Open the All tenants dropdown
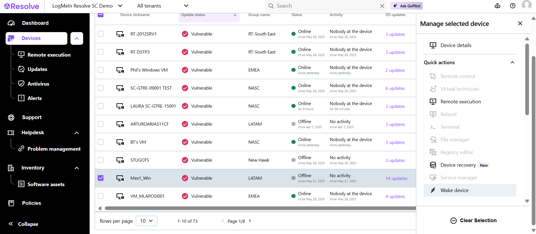 [x=163, y=6]
